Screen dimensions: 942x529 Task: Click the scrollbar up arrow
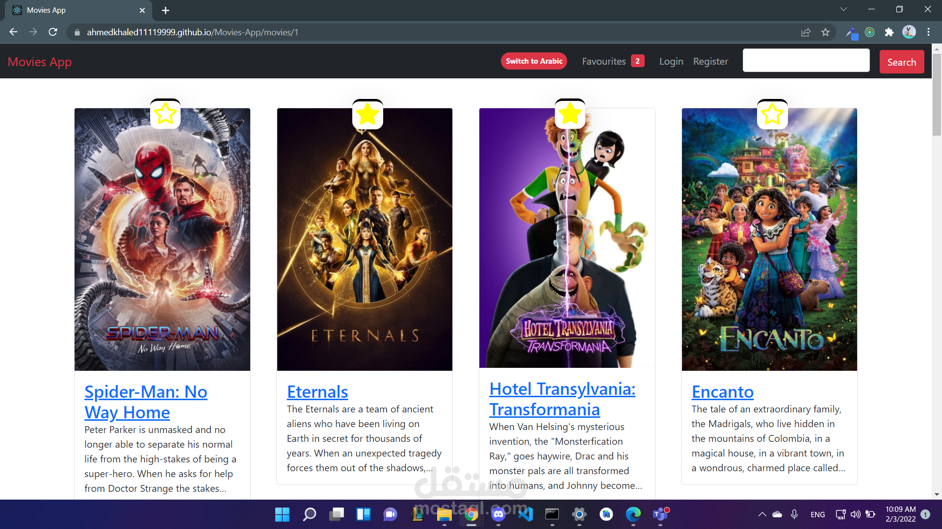pyautogui.click(x=937, y=49)
